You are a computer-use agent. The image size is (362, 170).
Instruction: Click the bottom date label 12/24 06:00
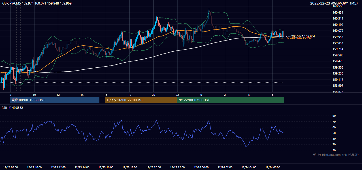[272, 167]
